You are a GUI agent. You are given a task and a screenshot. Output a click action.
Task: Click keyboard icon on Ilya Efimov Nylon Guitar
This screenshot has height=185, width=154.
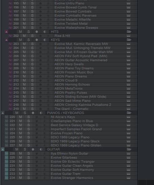129,154
